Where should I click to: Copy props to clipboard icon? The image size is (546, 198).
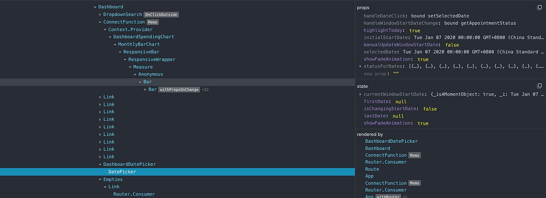click(x=539, y=8)
